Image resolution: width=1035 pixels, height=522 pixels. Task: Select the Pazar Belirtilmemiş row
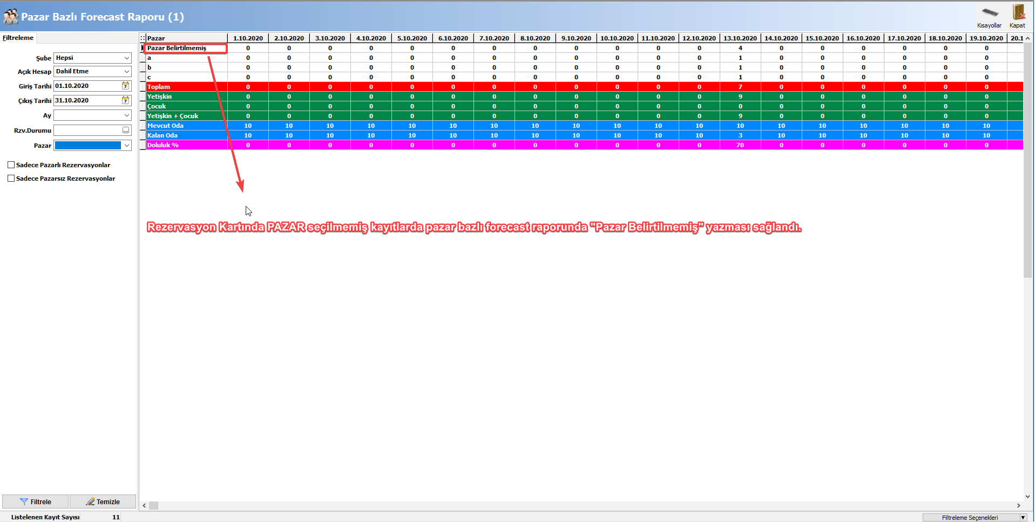186,48
